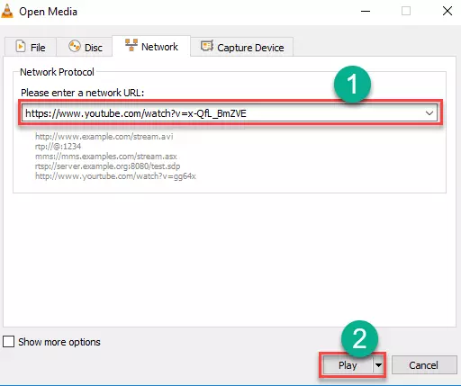Click example text 'http://www.example.com/stream.avi'
This screenshot has width=461, height=386.
click(x=104, y=137)
